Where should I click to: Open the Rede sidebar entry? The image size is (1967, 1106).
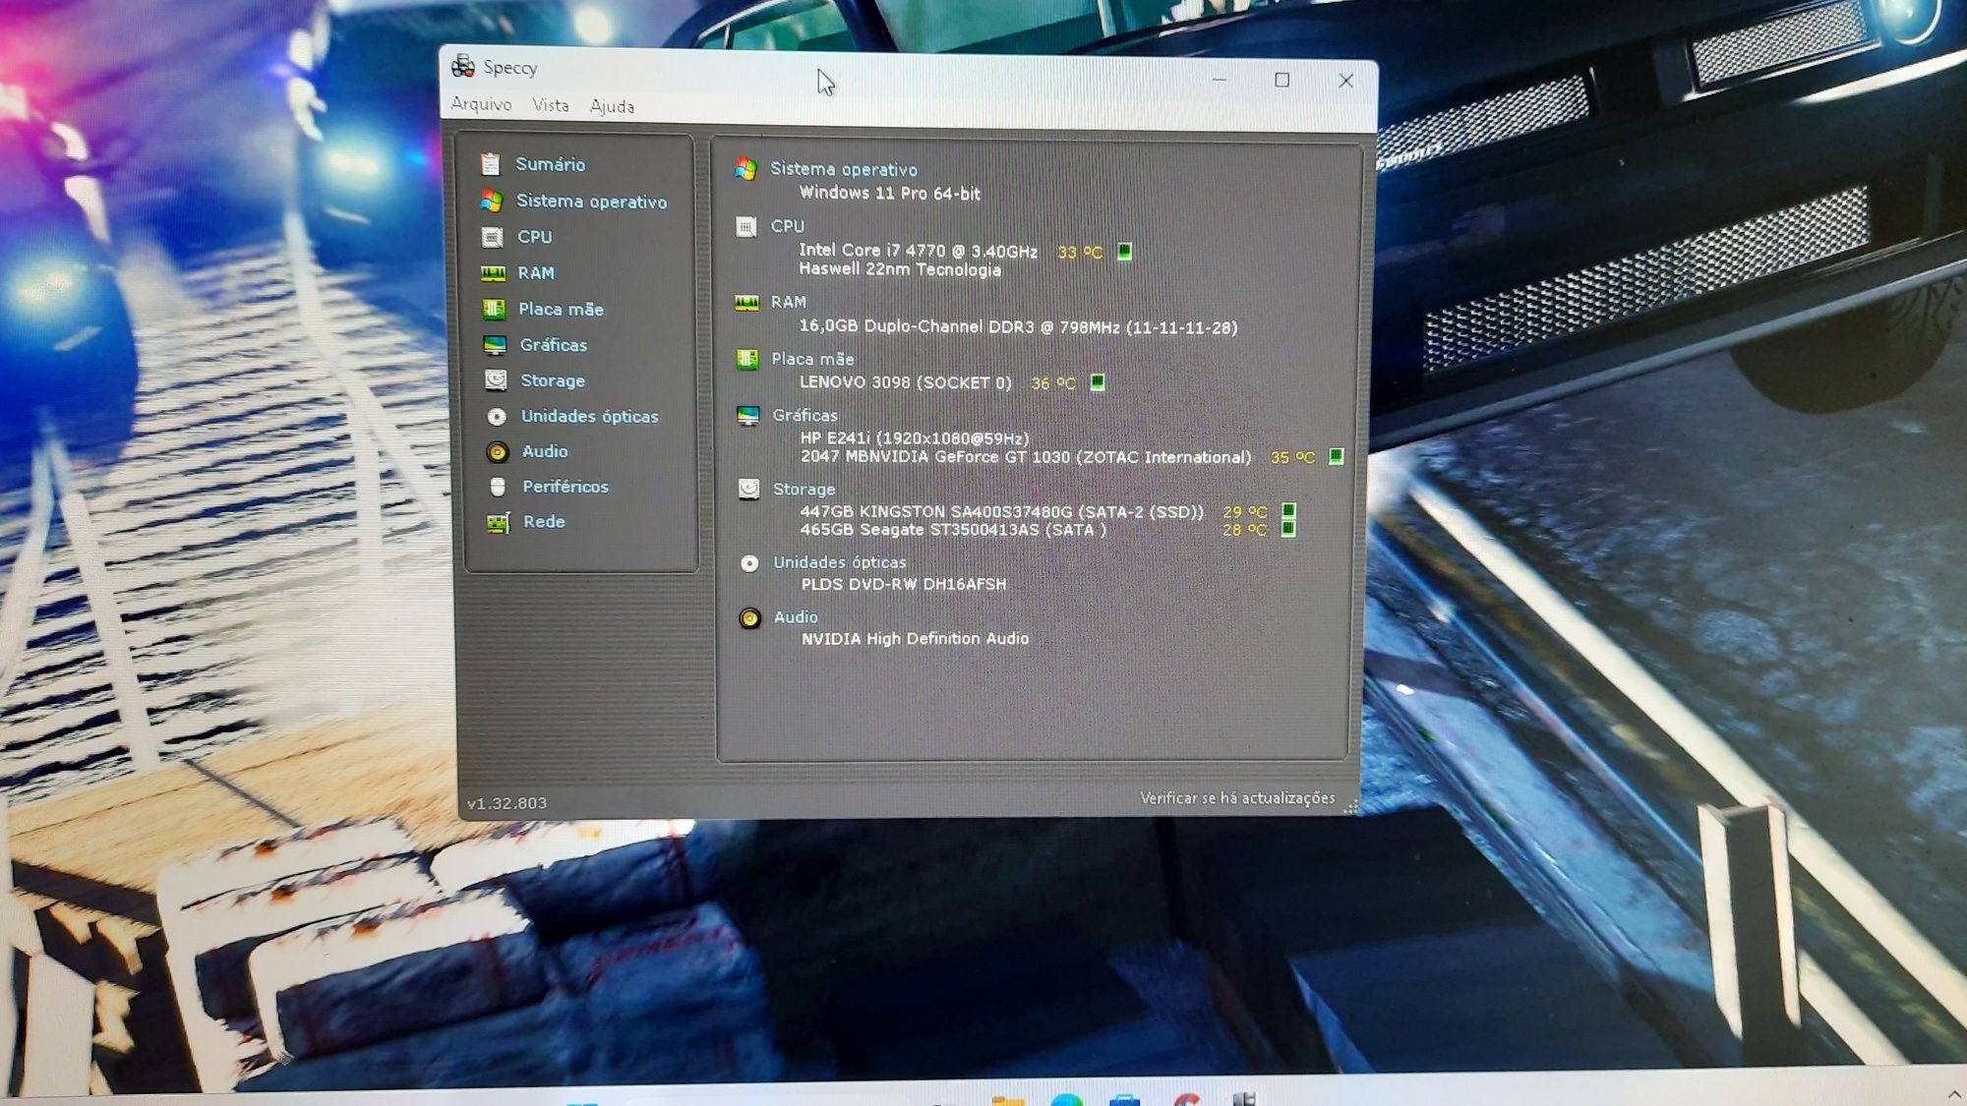point(544,522)
